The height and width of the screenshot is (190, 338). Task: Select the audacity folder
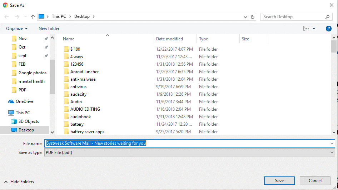point(78,94)
